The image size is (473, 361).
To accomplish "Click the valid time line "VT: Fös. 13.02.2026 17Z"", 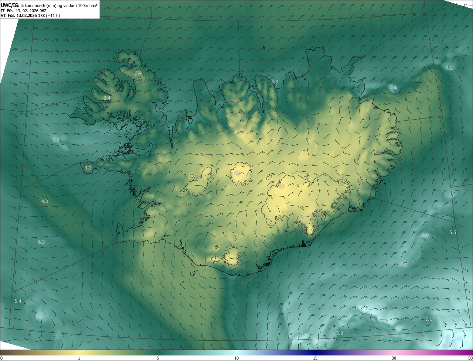I will click(x=23, y=16).
